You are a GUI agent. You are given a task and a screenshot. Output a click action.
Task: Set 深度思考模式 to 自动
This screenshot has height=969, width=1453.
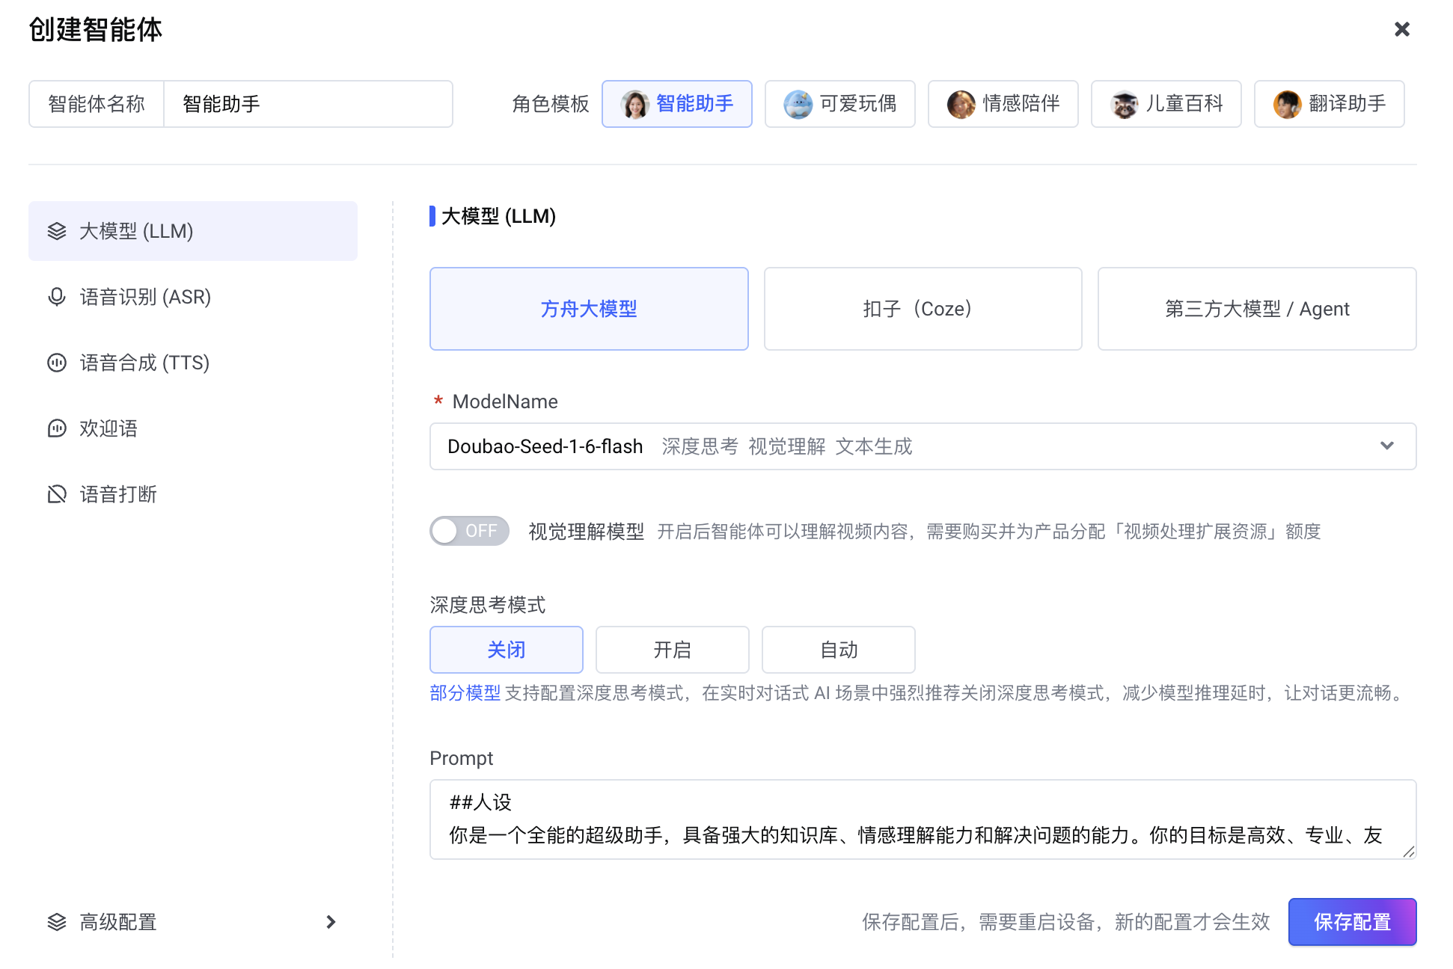point(838,650)
